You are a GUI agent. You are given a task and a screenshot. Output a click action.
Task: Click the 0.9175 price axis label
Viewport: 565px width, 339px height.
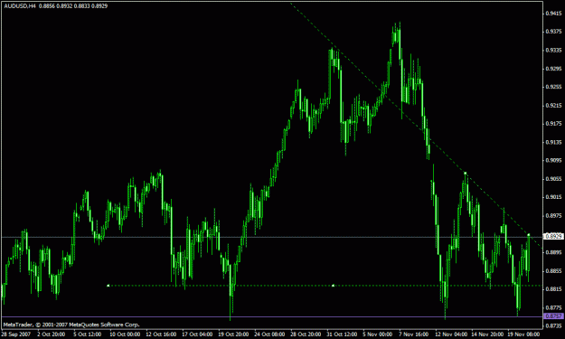coord(554,124)
